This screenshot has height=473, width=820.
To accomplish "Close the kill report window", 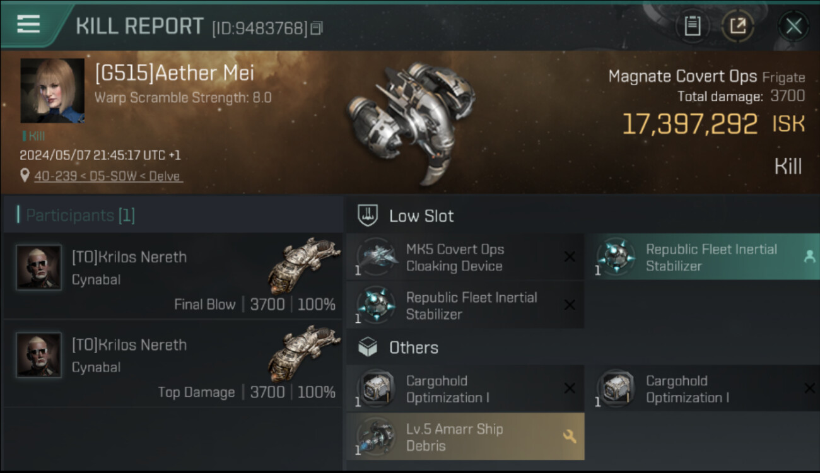I will pyautogui.click(x=793, y=26).
